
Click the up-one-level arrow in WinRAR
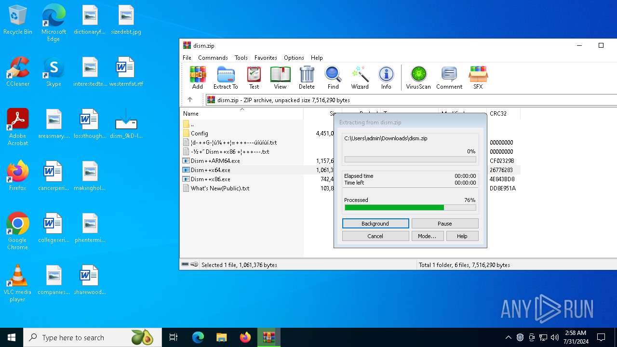pyautogui.click(x=190, y=100)
